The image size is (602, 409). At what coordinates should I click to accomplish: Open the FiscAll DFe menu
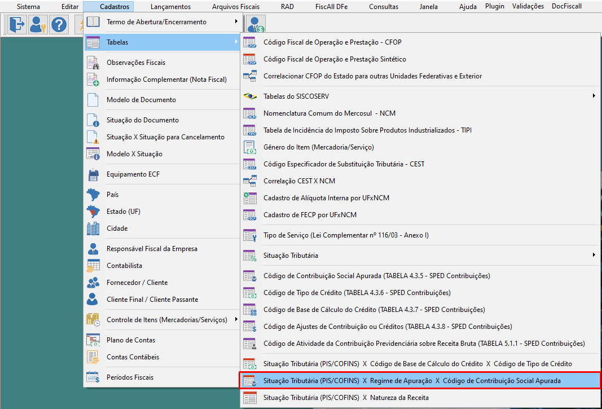pos(331,7)
